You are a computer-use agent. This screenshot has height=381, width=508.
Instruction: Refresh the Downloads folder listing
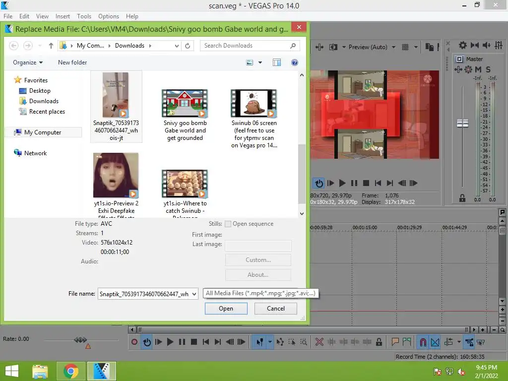coord(188,46)
